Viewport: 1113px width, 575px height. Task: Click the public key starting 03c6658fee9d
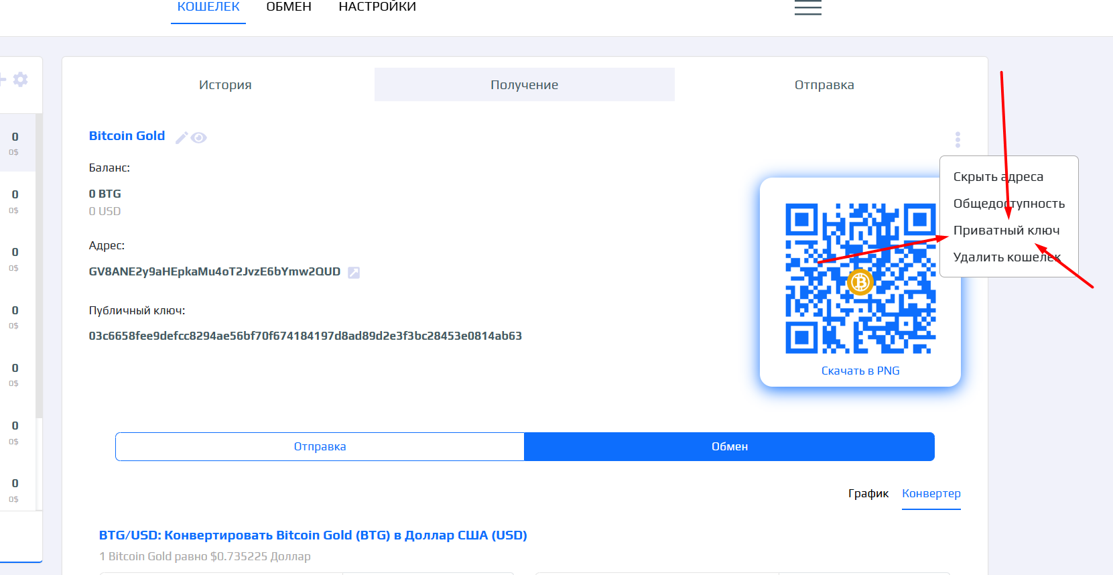point(305,336)
